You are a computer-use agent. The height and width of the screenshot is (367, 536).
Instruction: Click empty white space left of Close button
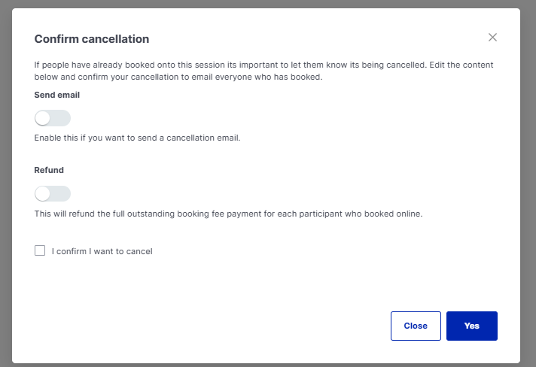[x=226, y=326]
